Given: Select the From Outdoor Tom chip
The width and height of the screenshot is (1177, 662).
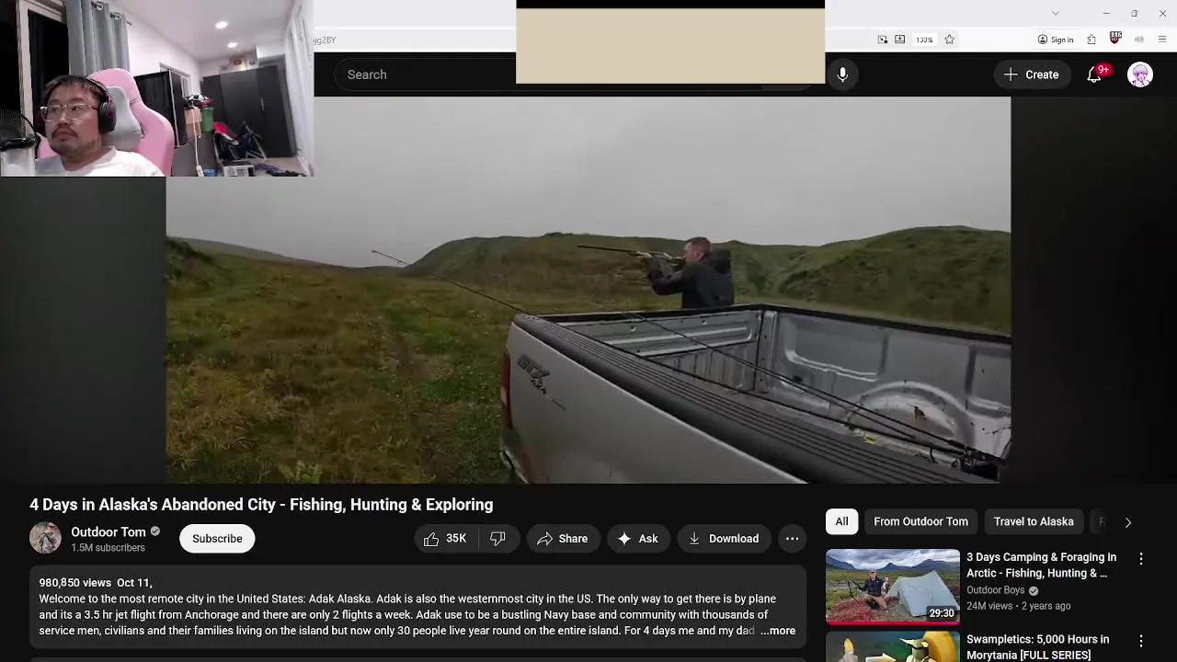Looking at the screenshot, I should (920, 521).
